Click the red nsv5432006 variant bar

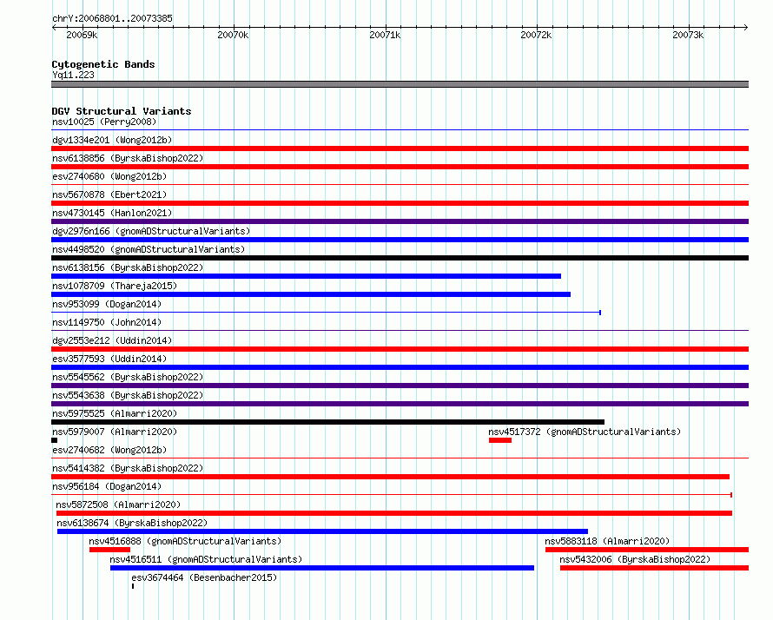[x=654, y=568]
